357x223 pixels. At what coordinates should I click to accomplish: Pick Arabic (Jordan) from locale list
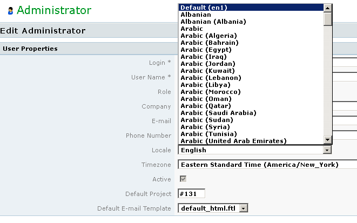coord(251,64)
